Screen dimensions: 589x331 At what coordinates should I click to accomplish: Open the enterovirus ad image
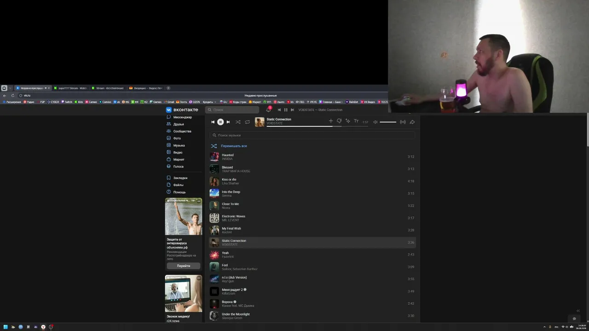184,217
